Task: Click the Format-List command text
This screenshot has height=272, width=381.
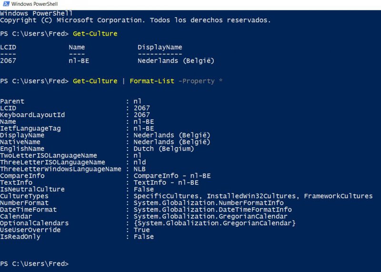Action: click(x=151, y=81)
